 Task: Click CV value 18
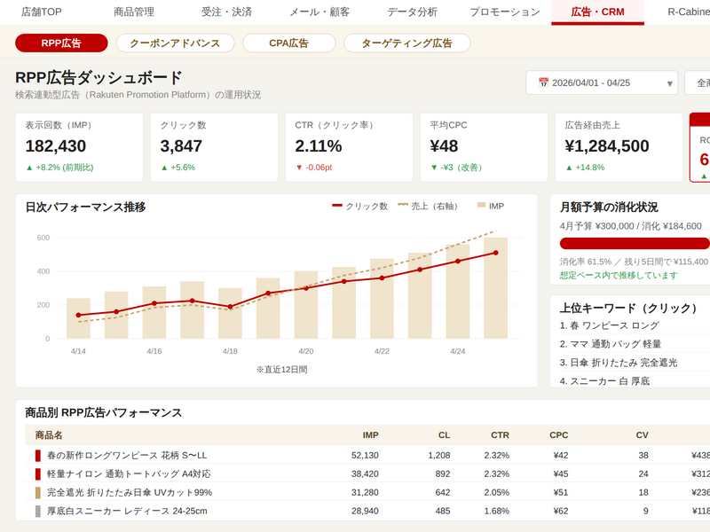click(x=643, y=493)
